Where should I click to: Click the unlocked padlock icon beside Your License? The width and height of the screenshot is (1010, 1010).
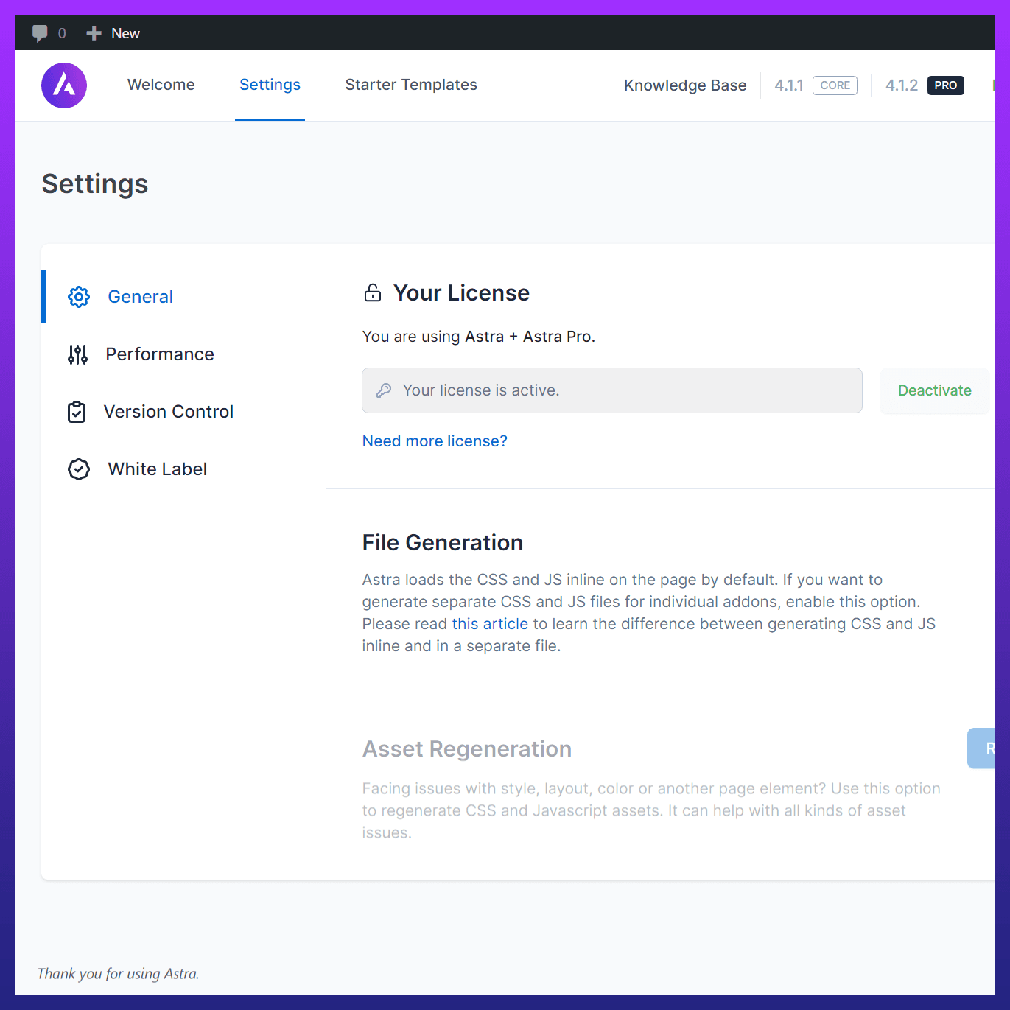(373, 293)
